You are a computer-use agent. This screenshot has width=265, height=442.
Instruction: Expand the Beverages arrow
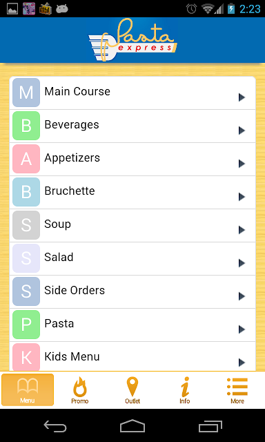242,131
